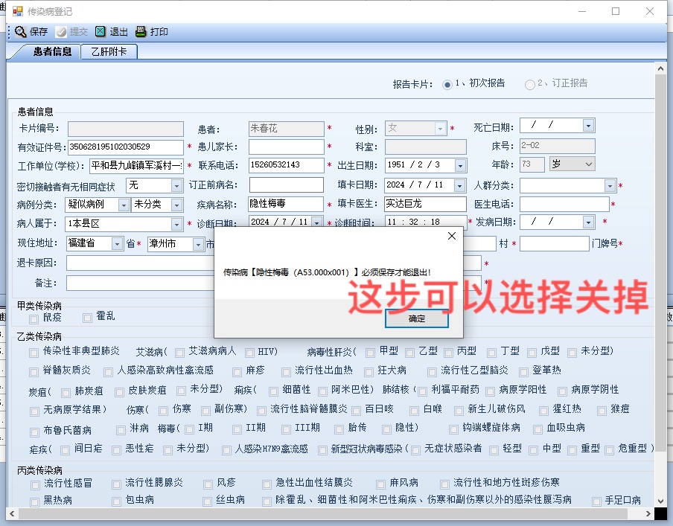Screen dimensions: 673x526
Task: Open the 发病日期 date dropdown
Action: coord(588,222)
